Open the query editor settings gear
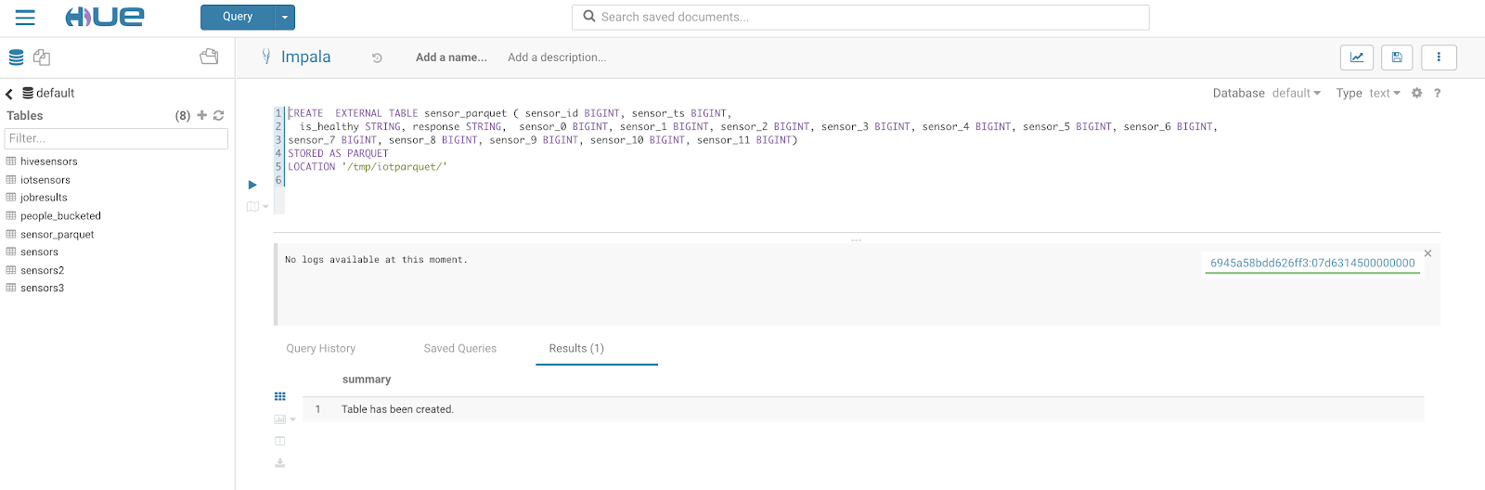 click(1416, 93)
